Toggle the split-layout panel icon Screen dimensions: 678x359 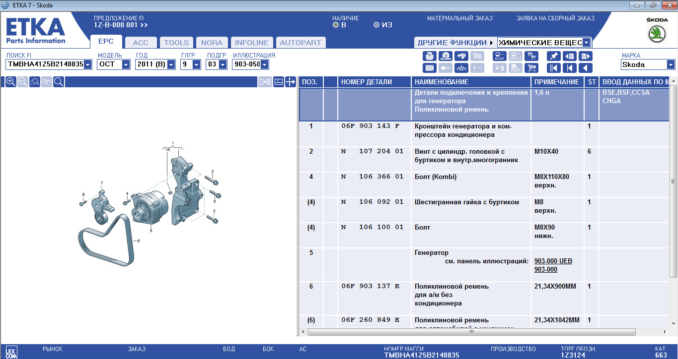[x=279, y=82]
